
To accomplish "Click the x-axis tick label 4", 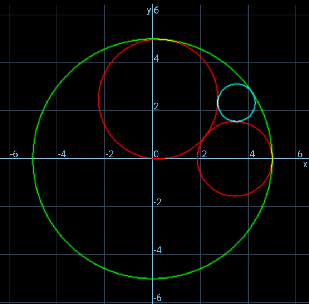I will pyautogui.click(x=252, y=154).
